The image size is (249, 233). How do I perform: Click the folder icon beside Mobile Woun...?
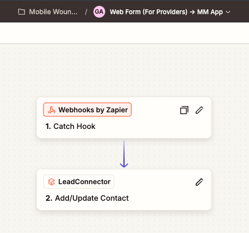22,12
